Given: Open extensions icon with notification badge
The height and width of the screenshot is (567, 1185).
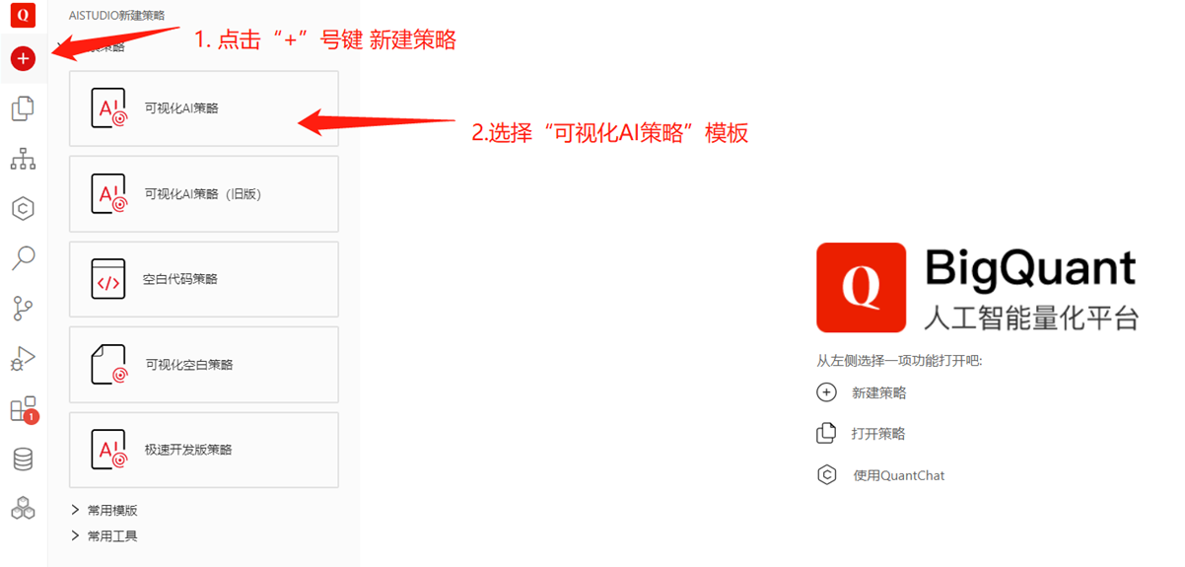Looking at the screenshot, I should 23,409.
